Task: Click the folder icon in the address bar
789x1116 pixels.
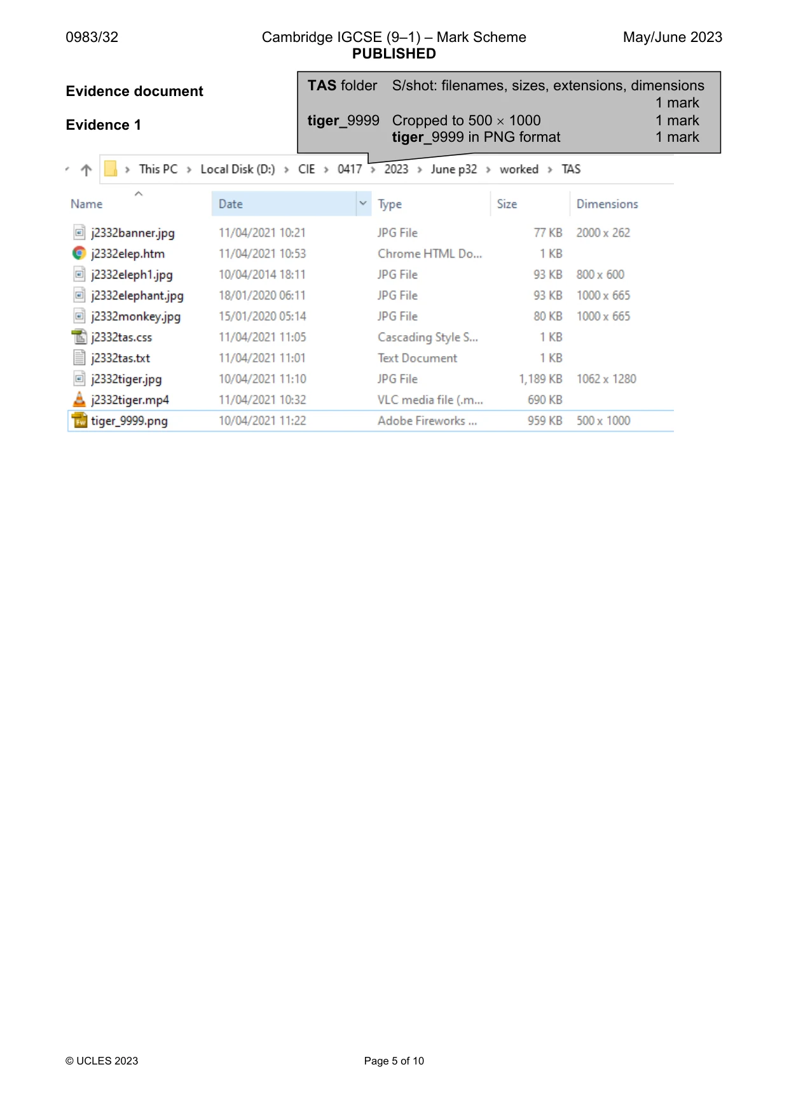Action: (111, 169)
